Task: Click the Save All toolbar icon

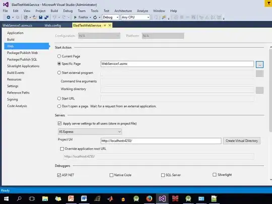Action: pyautogui.click(x=46, y=17)
